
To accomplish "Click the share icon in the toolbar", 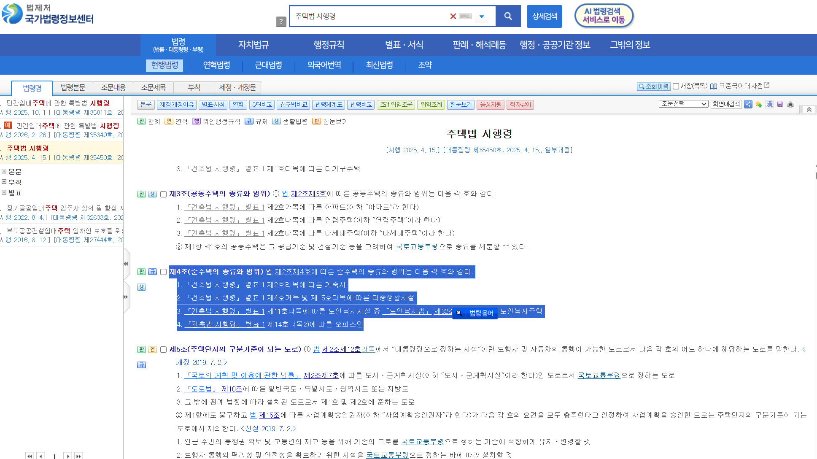I will pyautogui.click(x=748, y=105).
